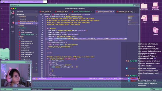Click the app segment in the breadcrumb
This screenshot has width=162, height=91.
point(41,15)
